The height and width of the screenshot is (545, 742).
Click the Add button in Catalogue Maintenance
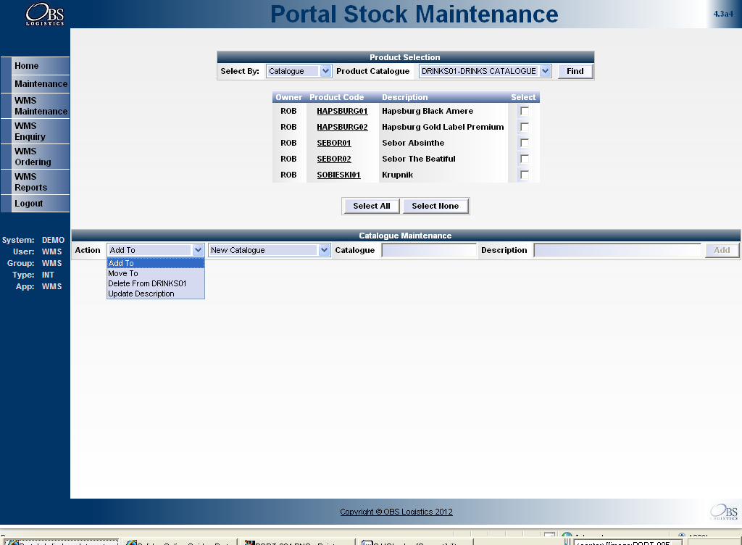(722, 250)
